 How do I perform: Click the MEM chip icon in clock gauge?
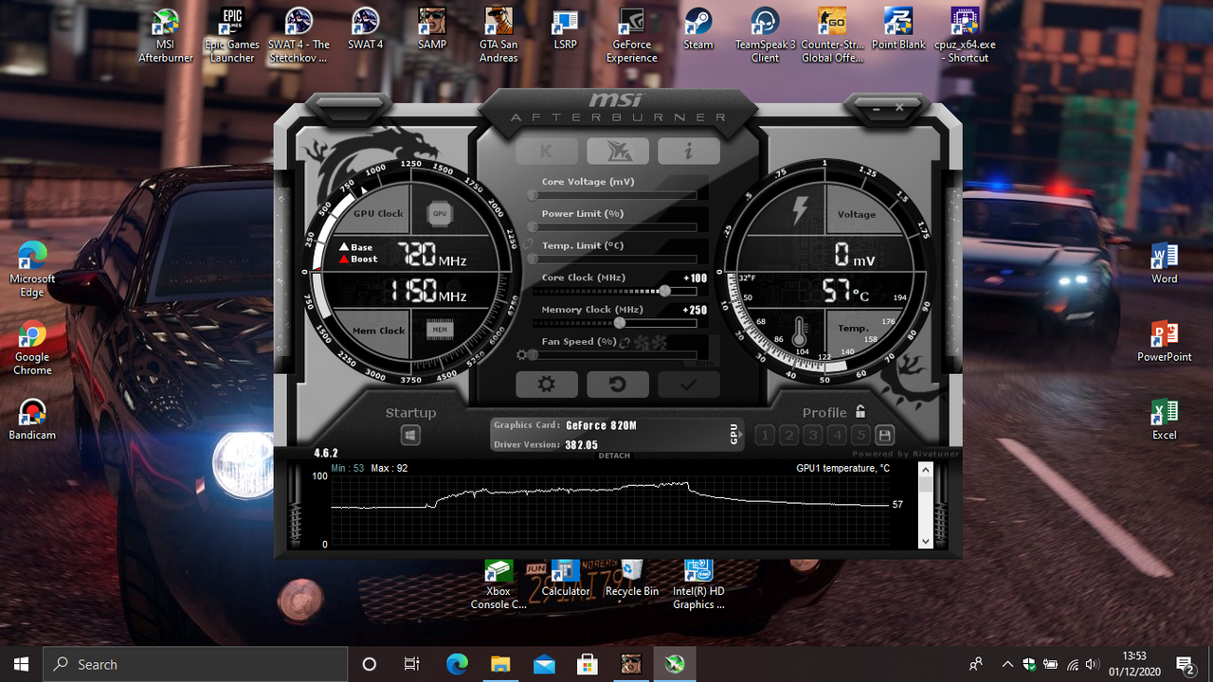pos(440,330)
